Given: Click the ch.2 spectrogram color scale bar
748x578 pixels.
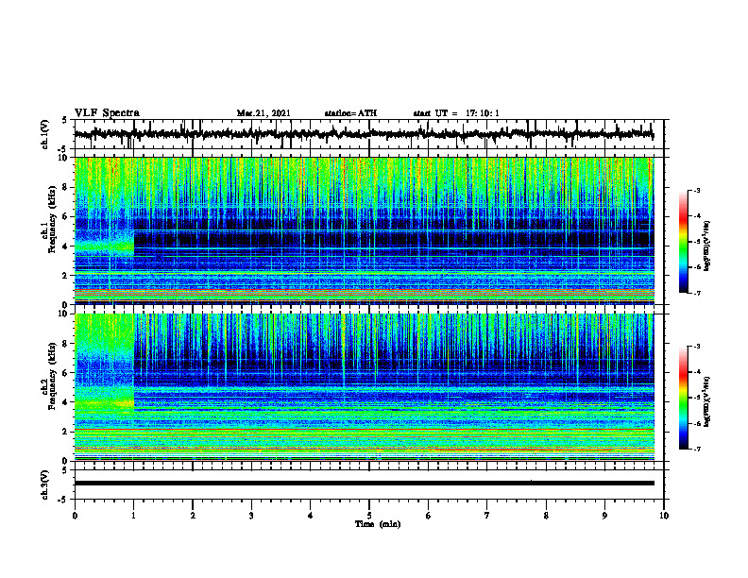Looking at the screenshot, I should point(684,398).
